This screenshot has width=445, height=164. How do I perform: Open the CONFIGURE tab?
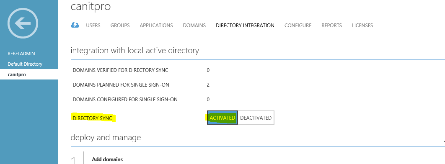298,26
